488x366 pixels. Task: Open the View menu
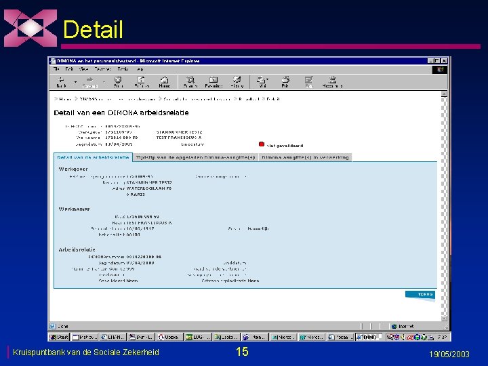pyautogui.click(x=83, y=69)
